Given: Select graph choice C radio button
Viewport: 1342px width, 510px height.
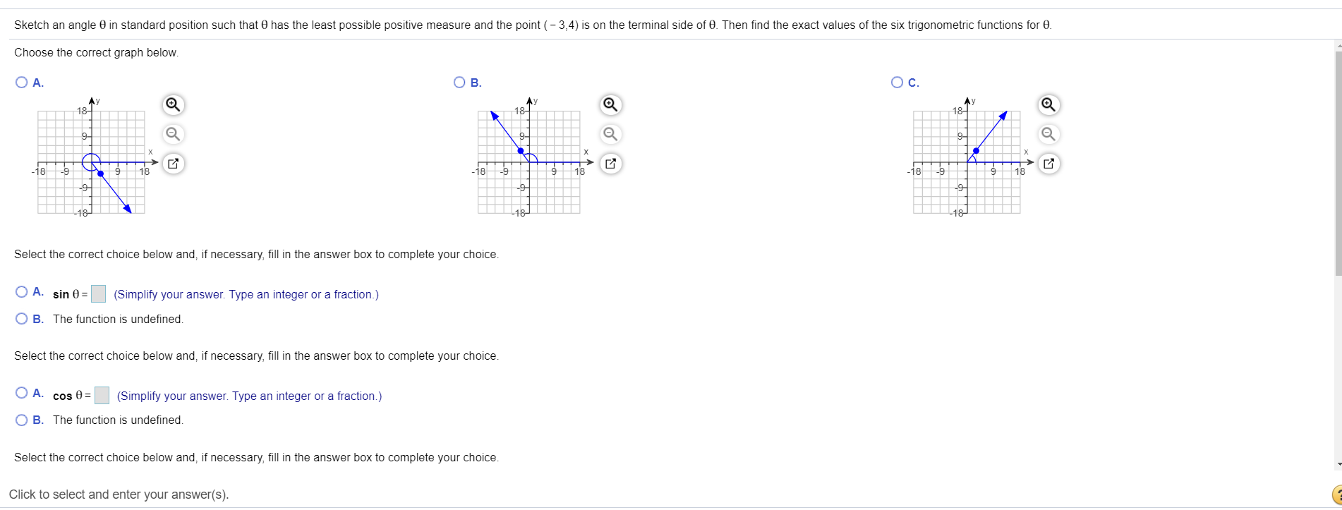Looking at the screenshot, I should [x=897, y=82].
